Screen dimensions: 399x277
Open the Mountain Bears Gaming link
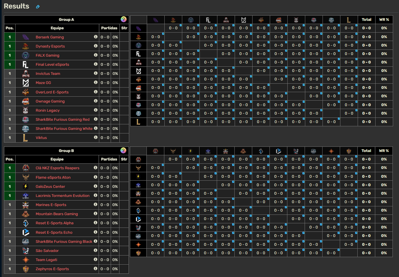tap(57, 214)
